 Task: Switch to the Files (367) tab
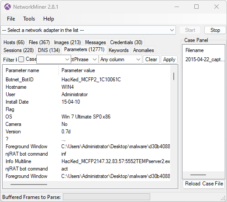[x=39, y=42]
